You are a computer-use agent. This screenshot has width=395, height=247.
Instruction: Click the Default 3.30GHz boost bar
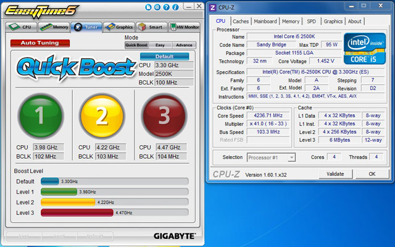pos(115,181)
